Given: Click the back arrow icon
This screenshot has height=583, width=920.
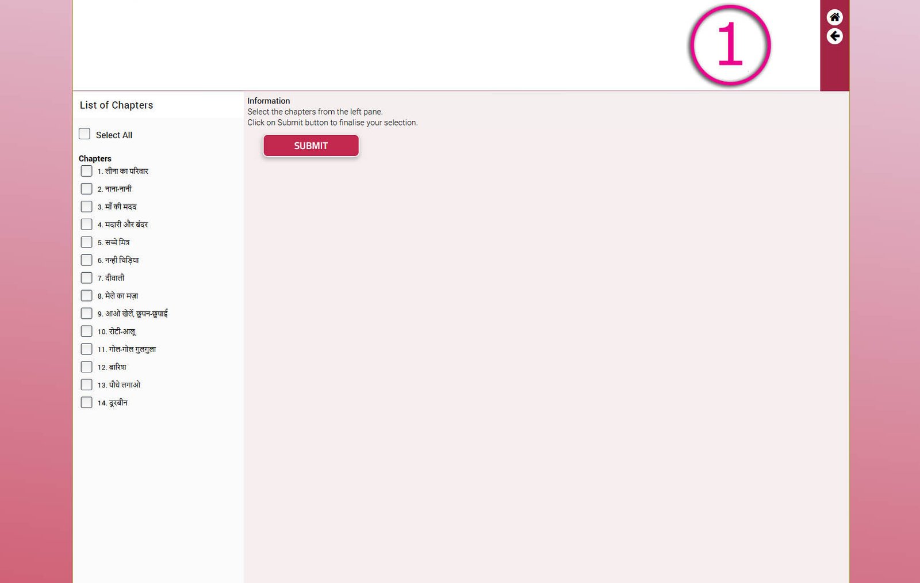Looking at the screenshot, I should pos(834,36).
